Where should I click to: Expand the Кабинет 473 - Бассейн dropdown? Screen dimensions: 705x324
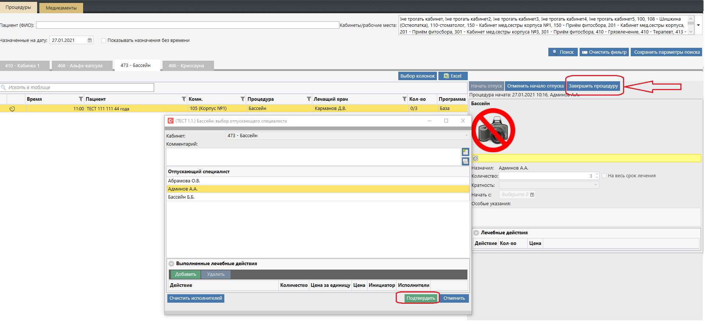tap(466, 136)
